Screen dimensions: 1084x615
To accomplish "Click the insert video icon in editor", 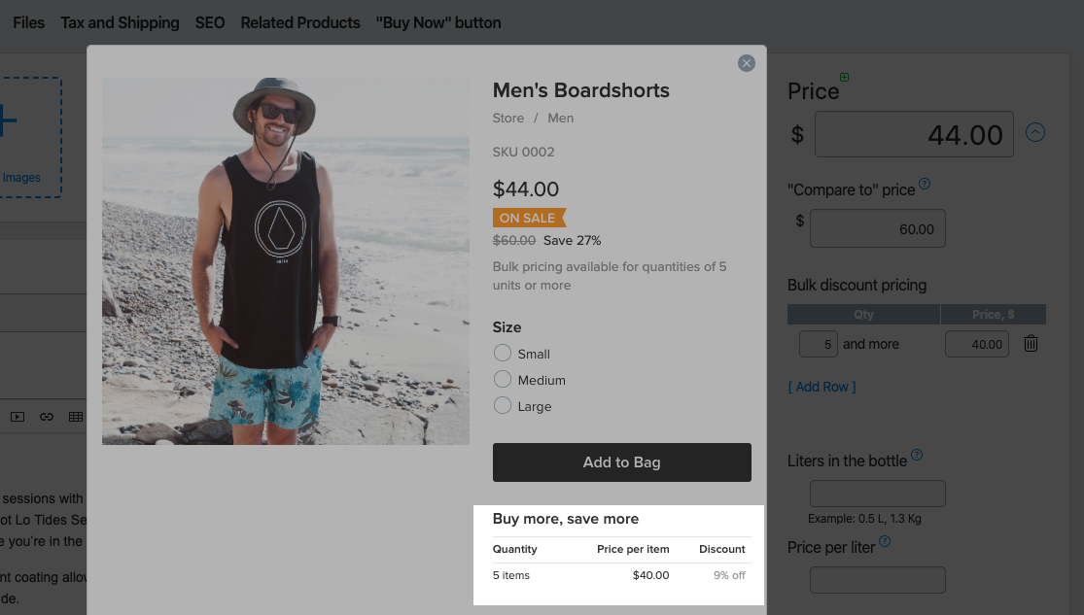I will coord(17,417).
